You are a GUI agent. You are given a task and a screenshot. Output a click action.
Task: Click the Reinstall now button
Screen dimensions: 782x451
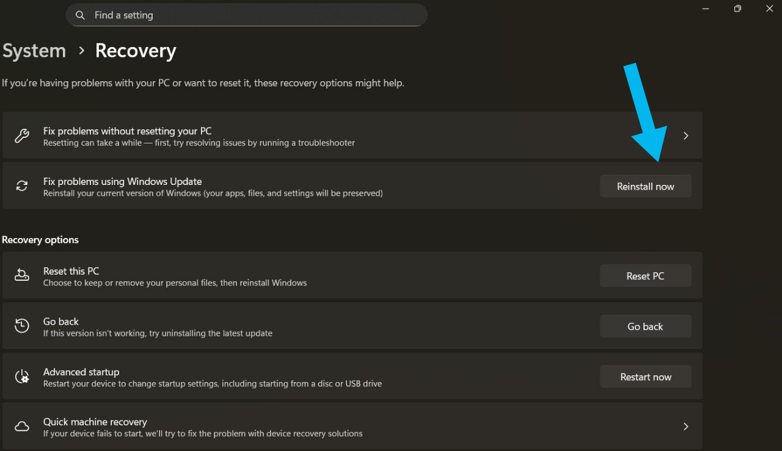tap(646, 186)
